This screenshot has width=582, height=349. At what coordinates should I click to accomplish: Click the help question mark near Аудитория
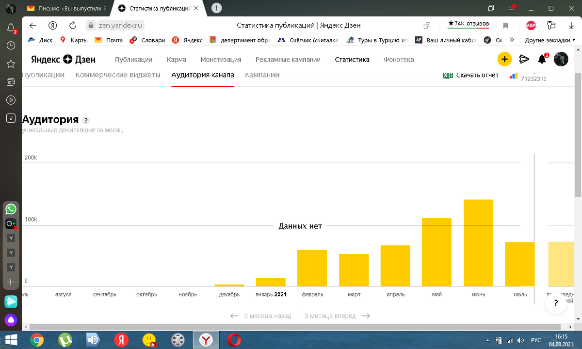86,120
